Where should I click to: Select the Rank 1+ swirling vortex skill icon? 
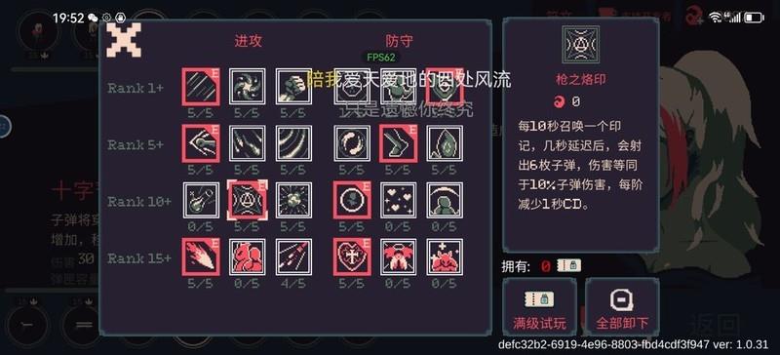pyautogui.click(x=248, y=87)
